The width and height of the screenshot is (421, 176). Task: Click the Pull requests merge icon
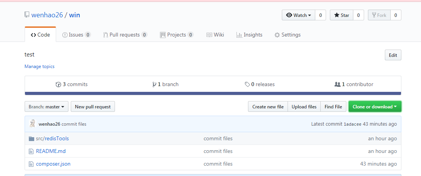tap(106, 35)
